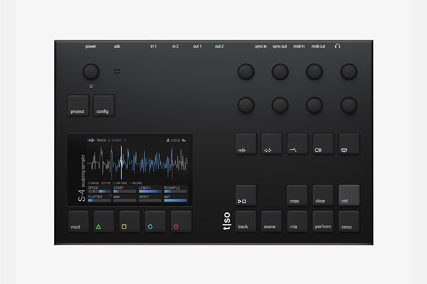Click the 'TRACK 1' text on screen

pyautogui.click(x=103, y=141)
